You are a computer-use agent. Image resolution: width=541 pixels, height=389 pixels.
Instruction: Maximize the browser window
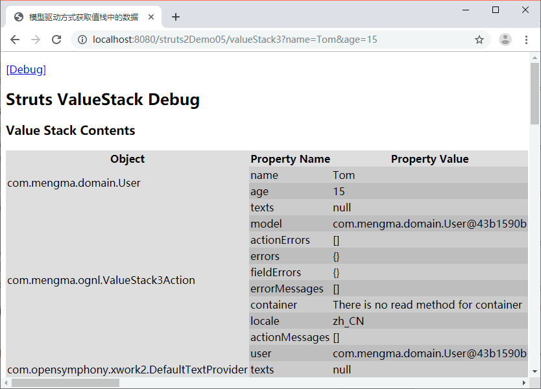[496, 10]
